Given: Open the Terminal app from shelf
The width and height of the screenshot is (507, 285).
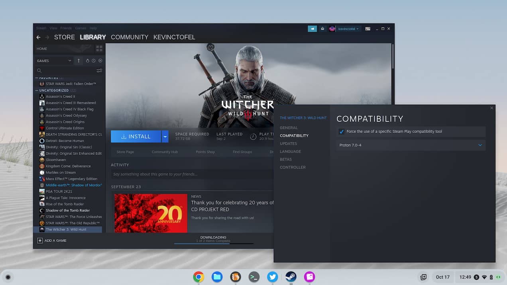Looking at the screenshot, I should [x=254, y=277].
